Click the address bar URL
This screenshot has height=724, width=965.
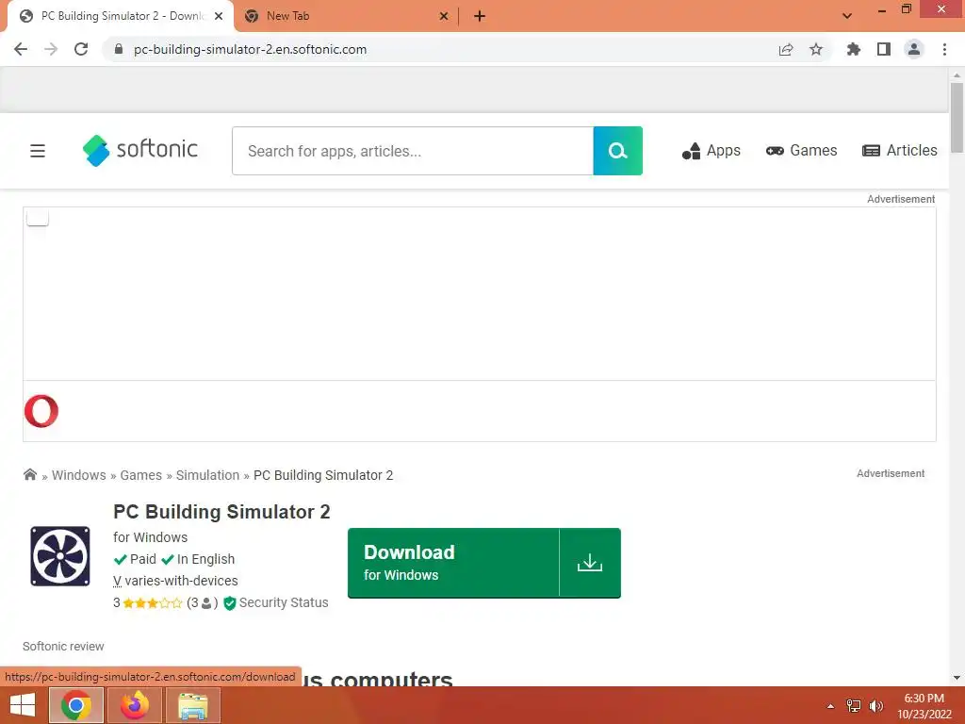250,49
